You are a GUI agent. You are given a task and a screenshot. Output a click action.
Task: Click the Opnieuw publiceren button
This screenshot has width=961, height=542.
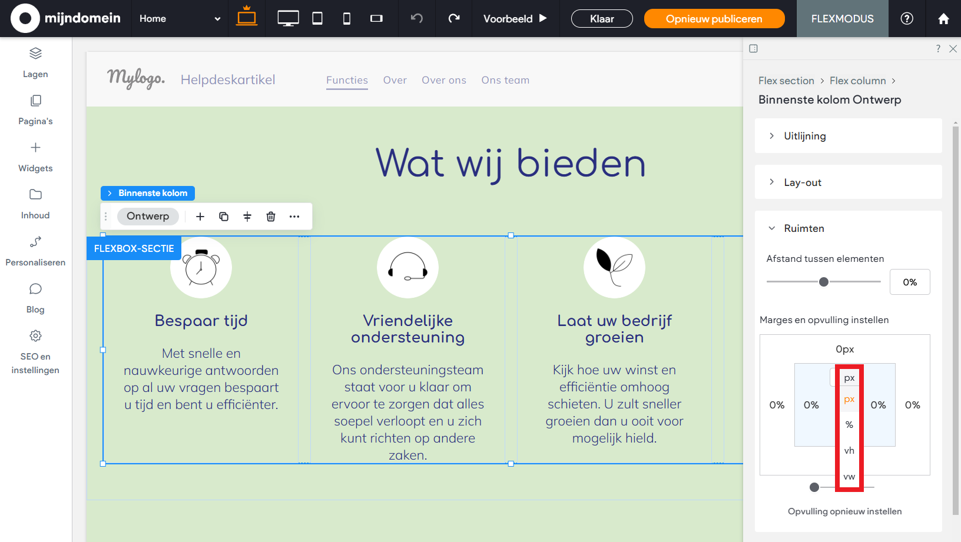pos(714,18)
